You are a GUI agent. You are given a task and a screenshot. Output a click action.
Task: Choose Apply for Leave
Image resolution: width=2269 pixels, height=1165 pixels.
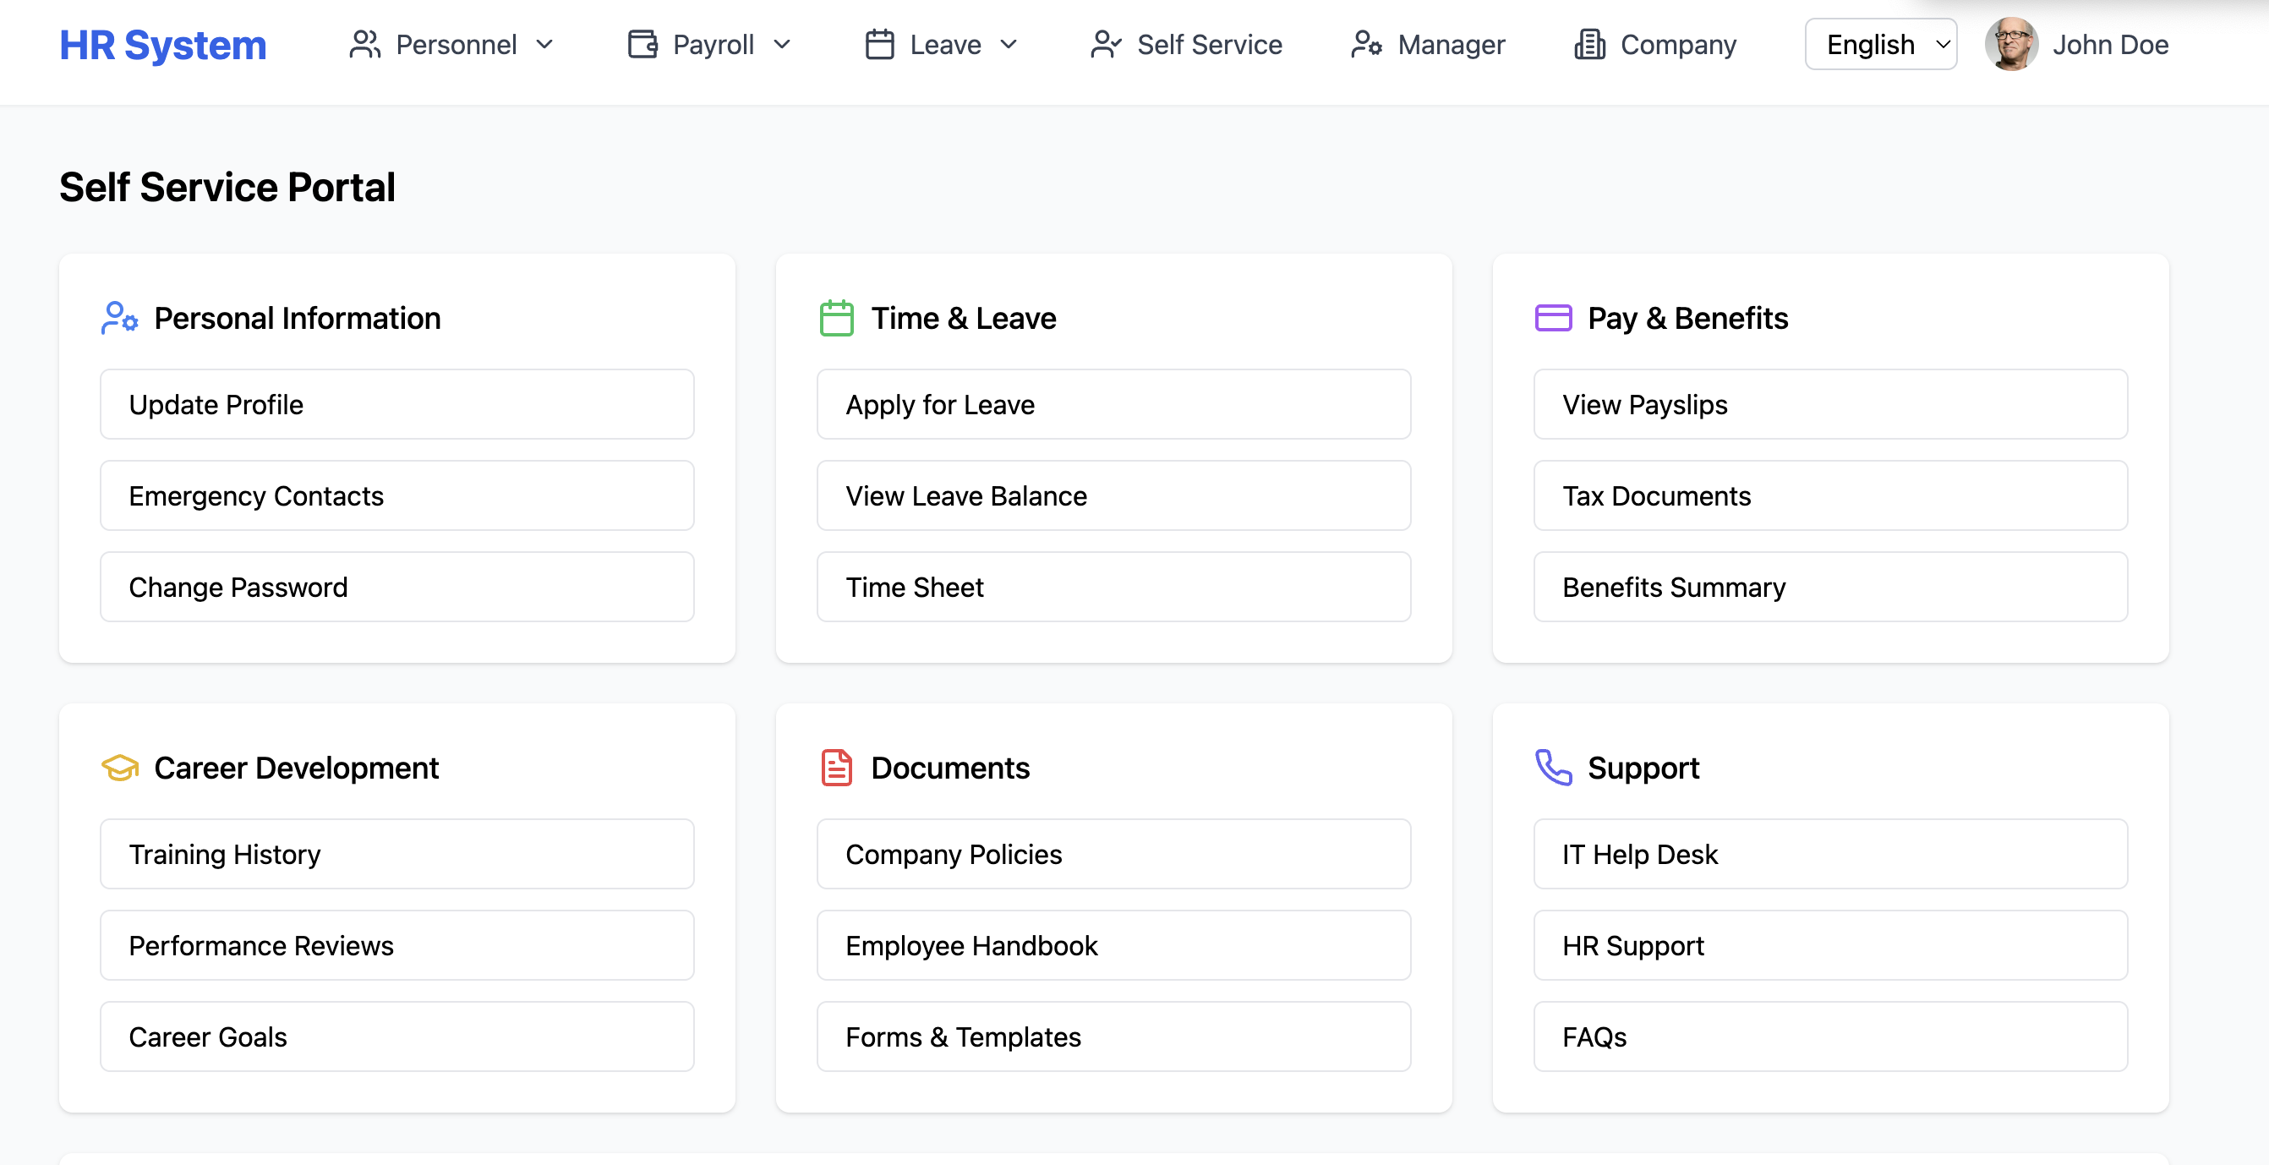coord(1114,404)
